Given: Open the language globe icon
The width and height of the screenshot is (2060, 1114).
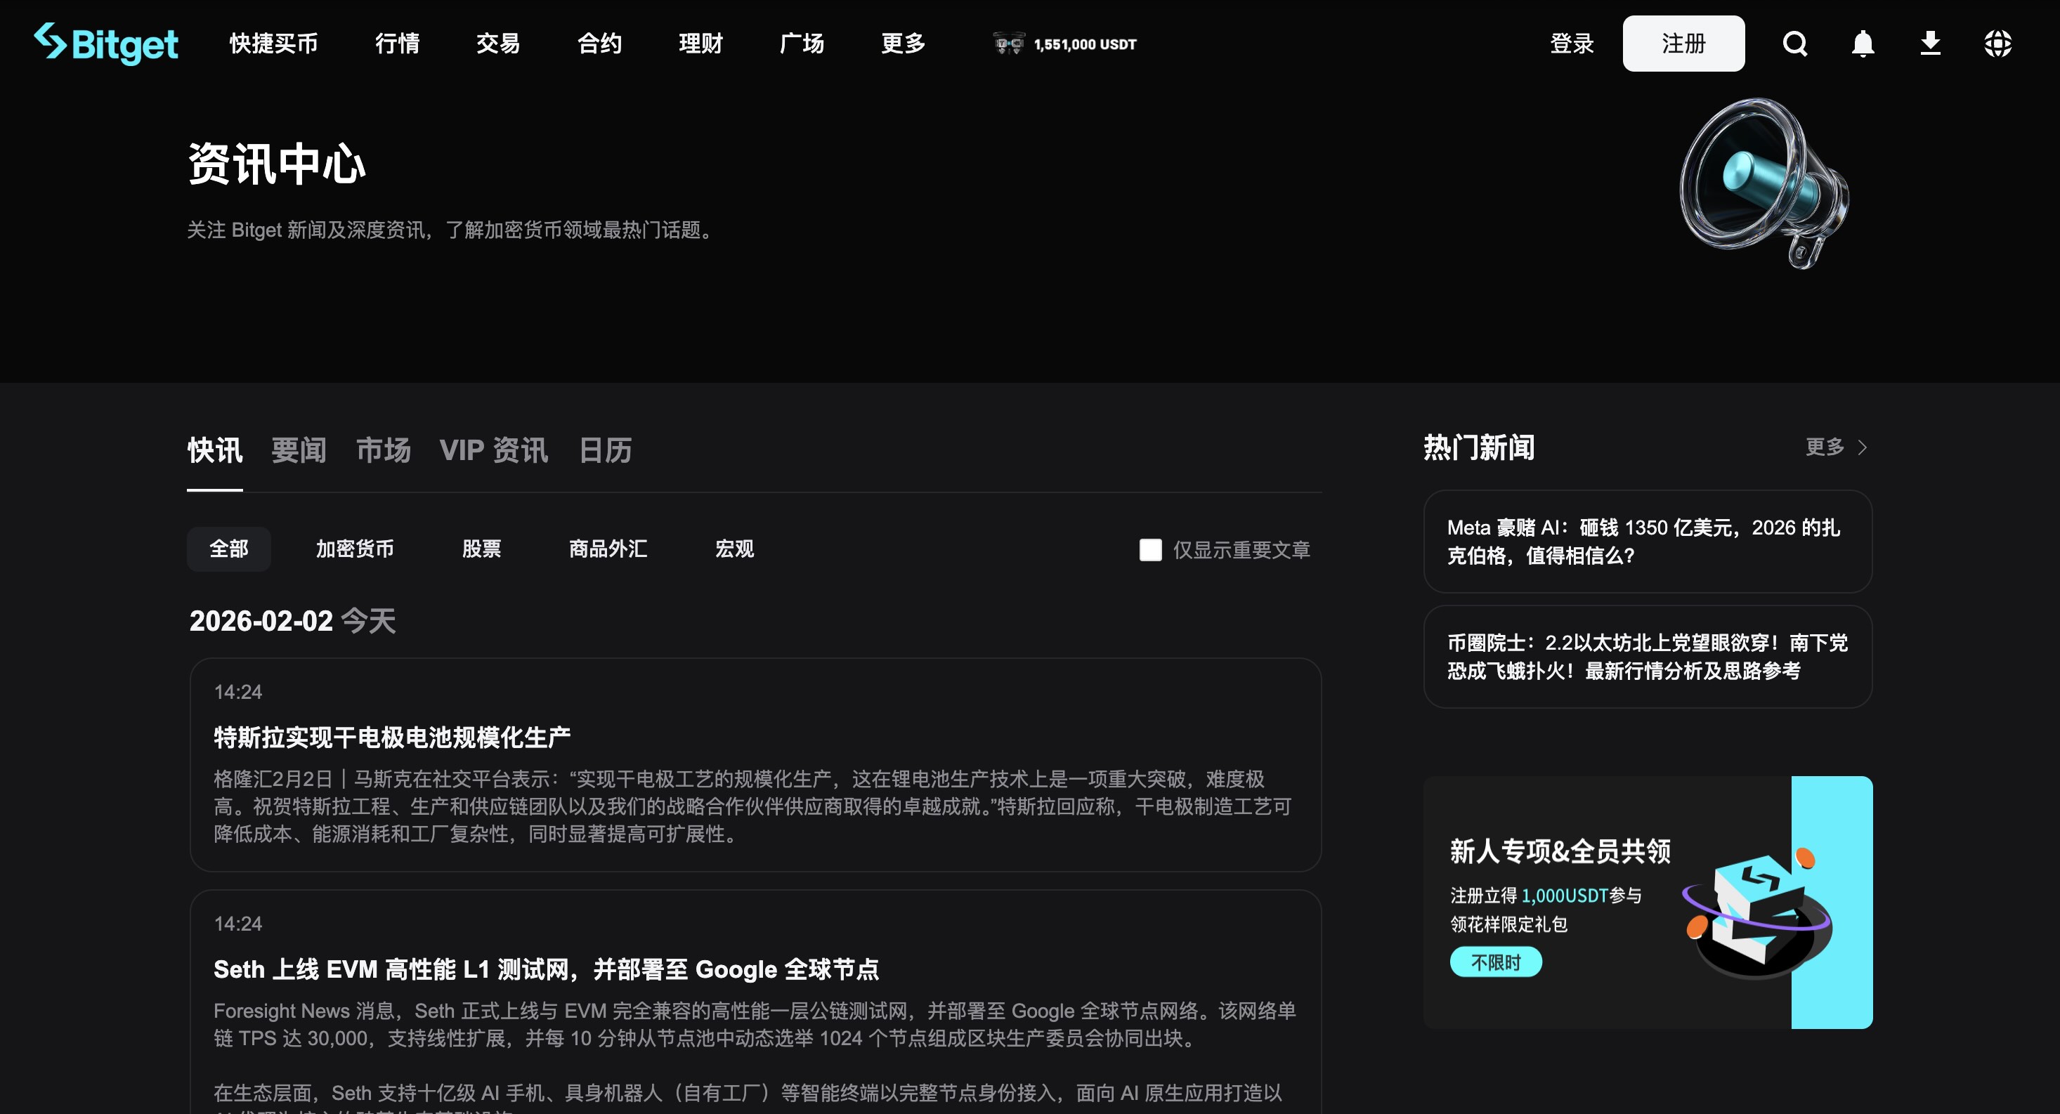Looking at the screenshot, I should pos(1997,43).
